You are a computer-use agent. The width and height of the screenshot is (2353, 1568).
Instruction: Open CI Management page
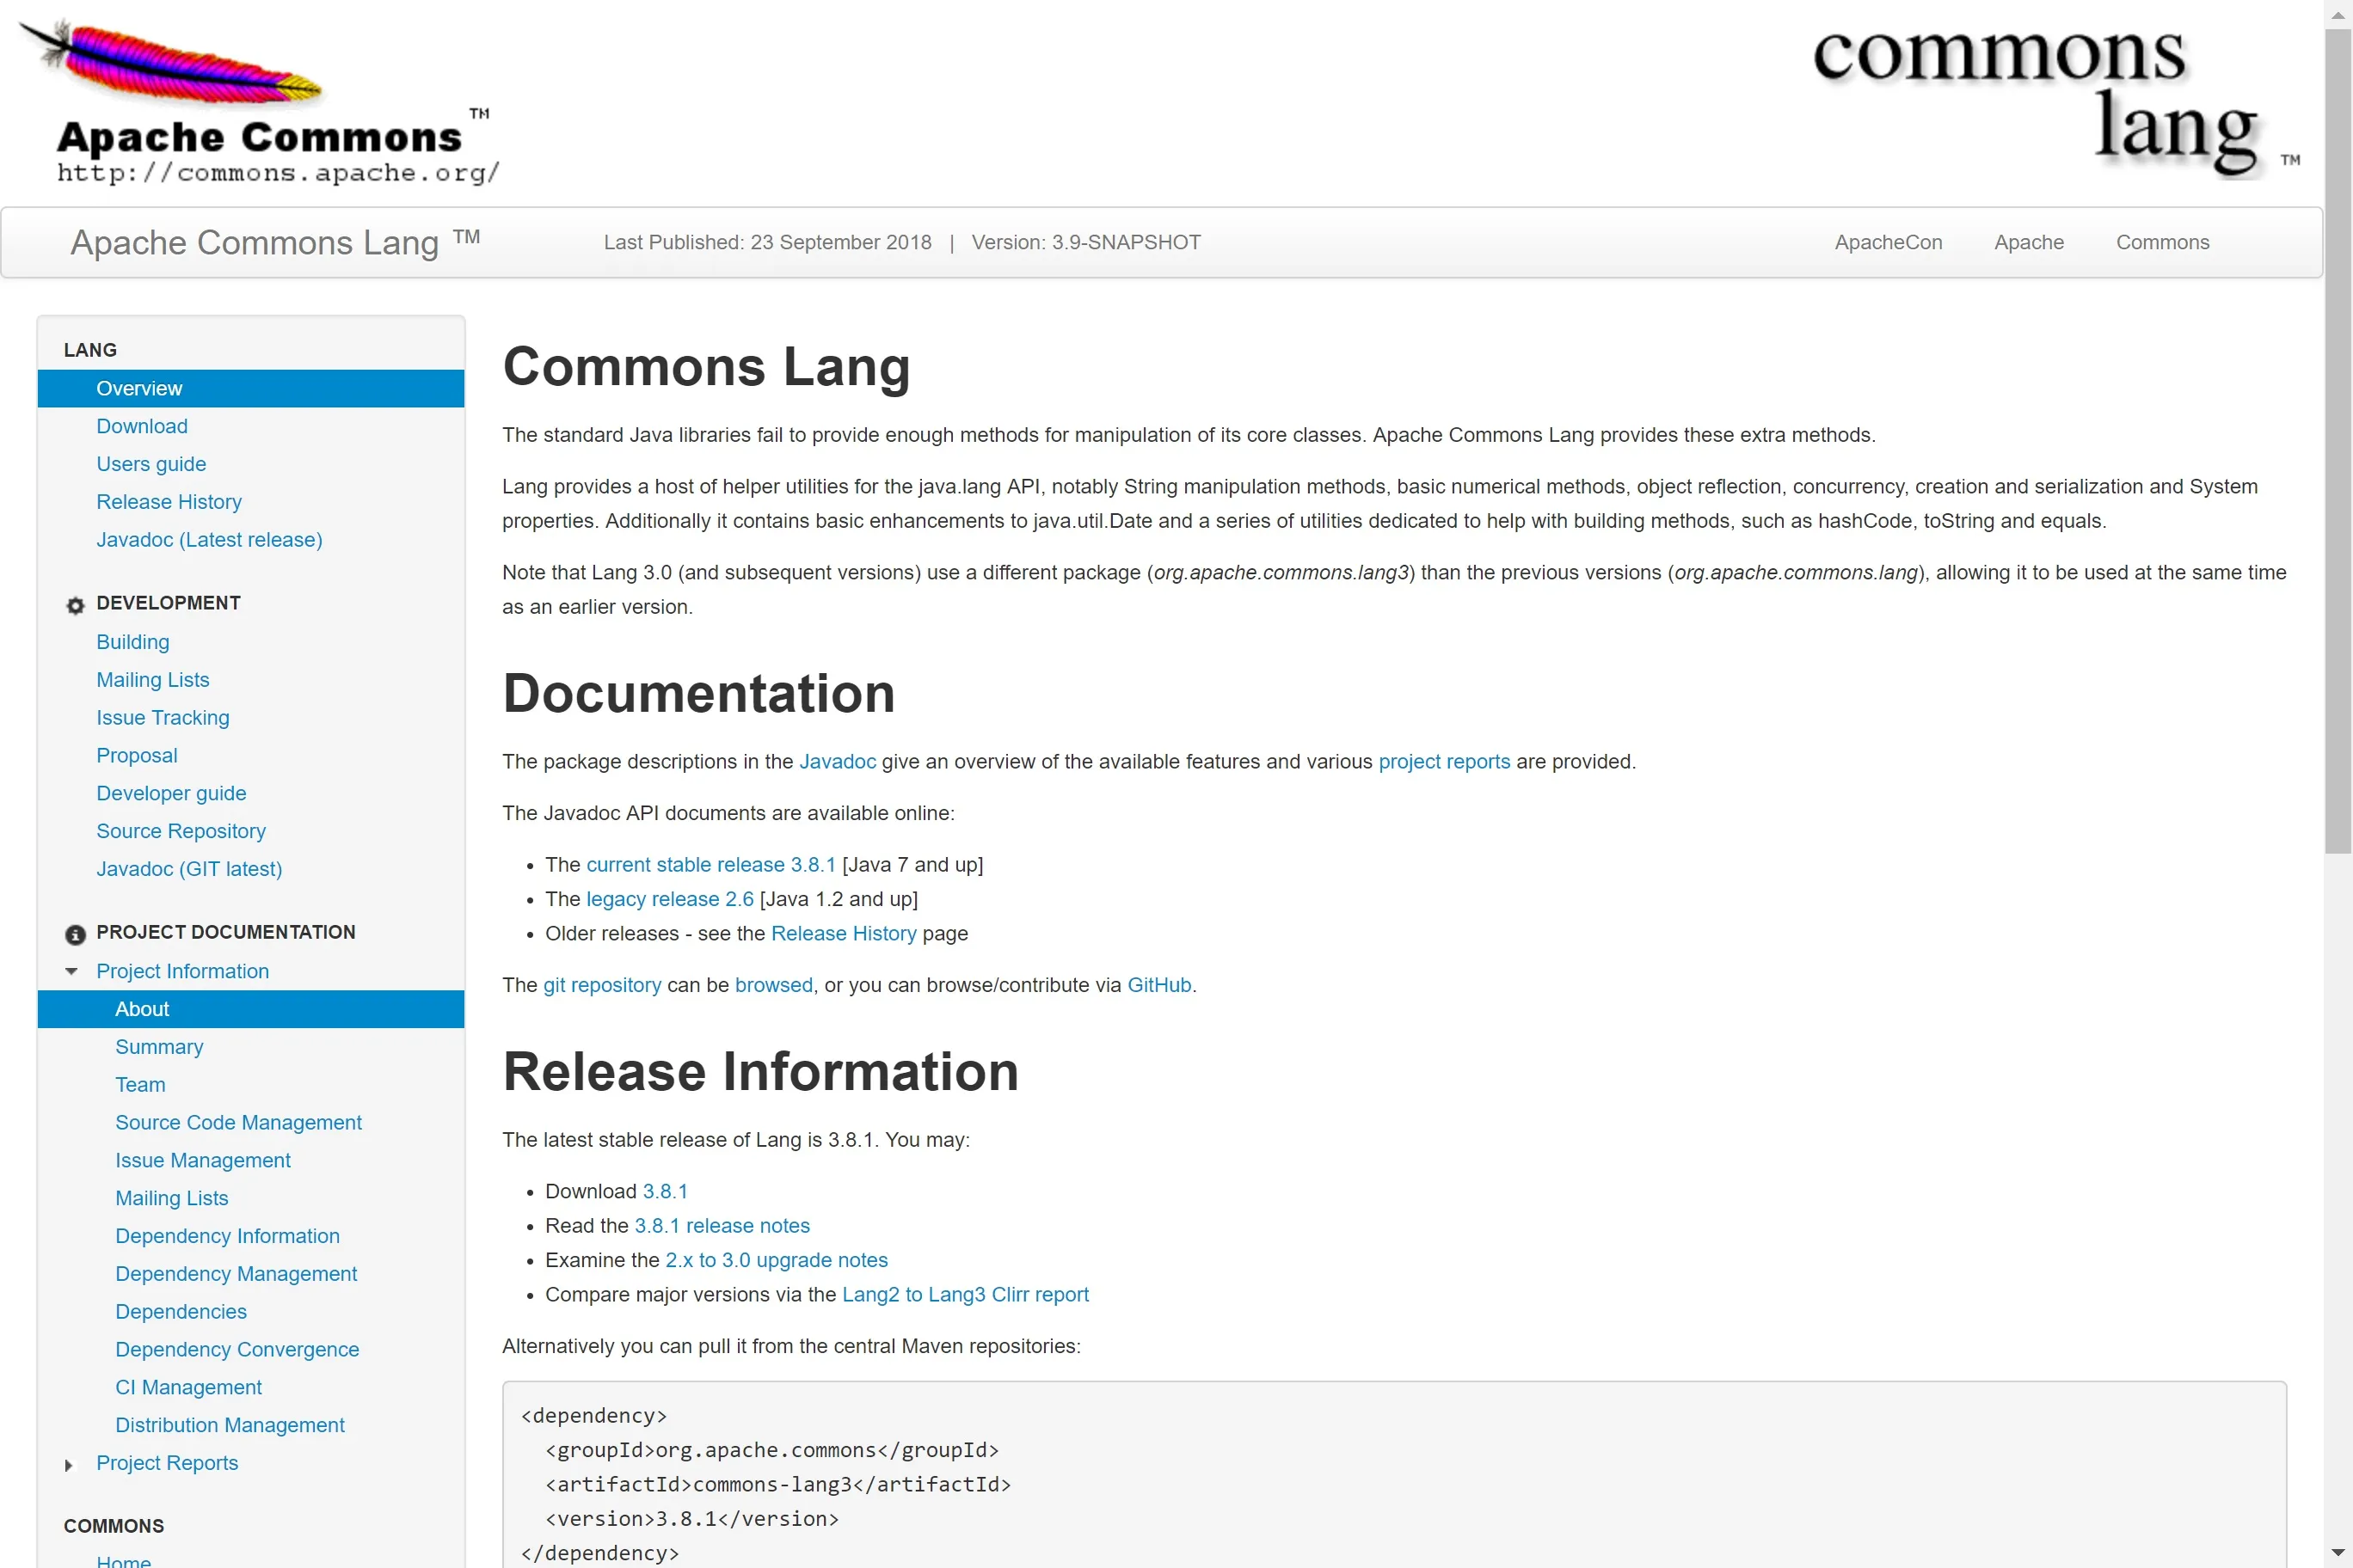[x=188, y=1388]
